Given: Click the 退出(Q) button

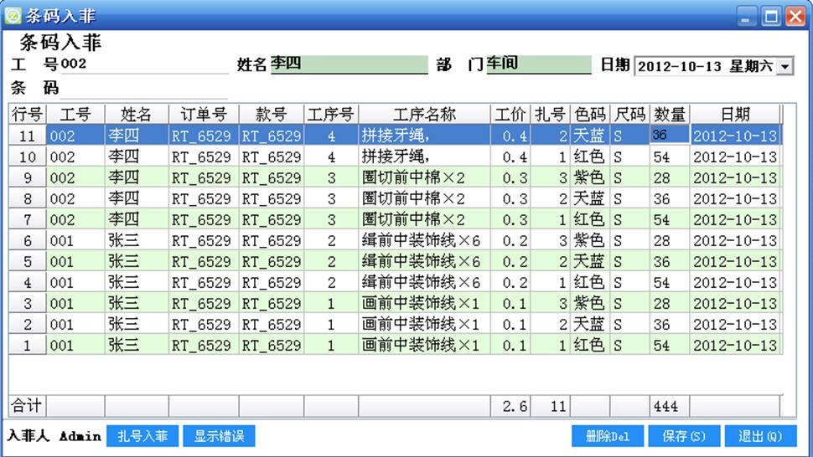Looking at the screenshot, I should pyautogui.click(x=760, y=436).
